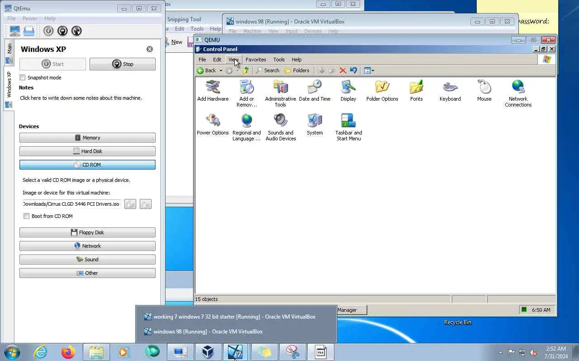Image resolution: width=579 pixels, height=361 pixels.
Task: Open the System control panel icon
Action: point(314,124)
